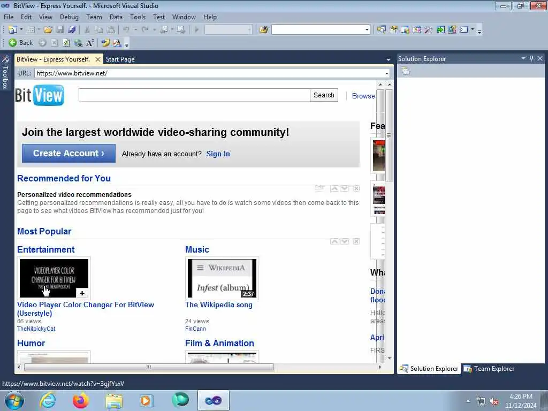
Task: Open Internet Explorer from the taskbar
Action: 48,400
